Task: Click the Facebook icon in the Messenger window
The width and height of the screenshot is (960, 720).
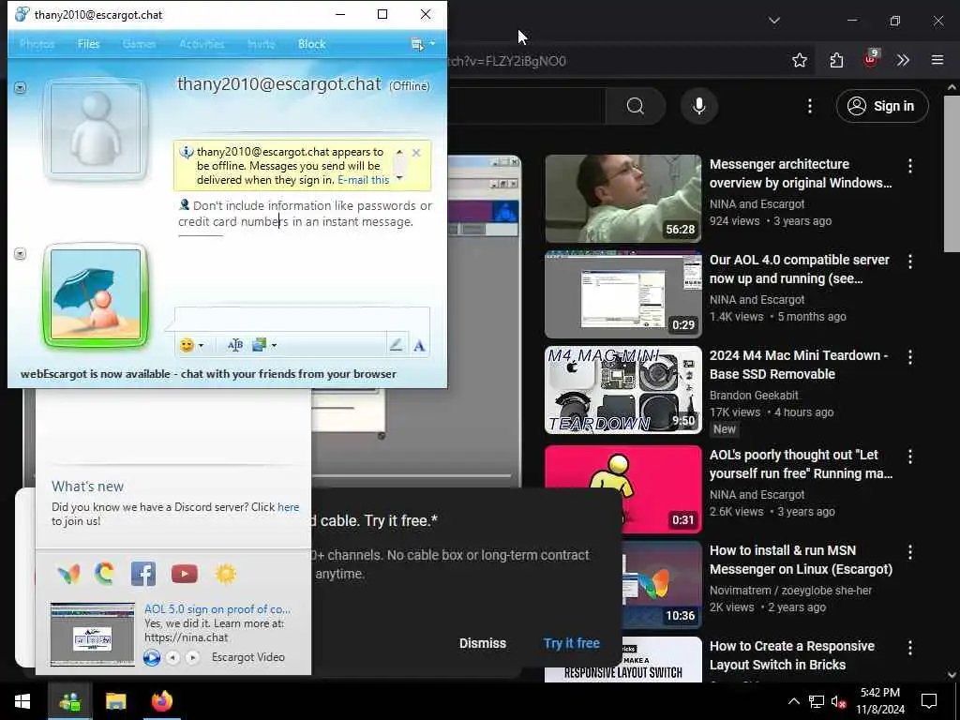Action: coord(143,575)
